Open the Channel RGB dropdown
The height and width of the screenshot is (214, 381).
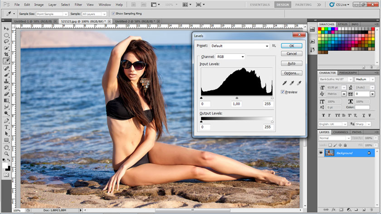coord(230,57)
